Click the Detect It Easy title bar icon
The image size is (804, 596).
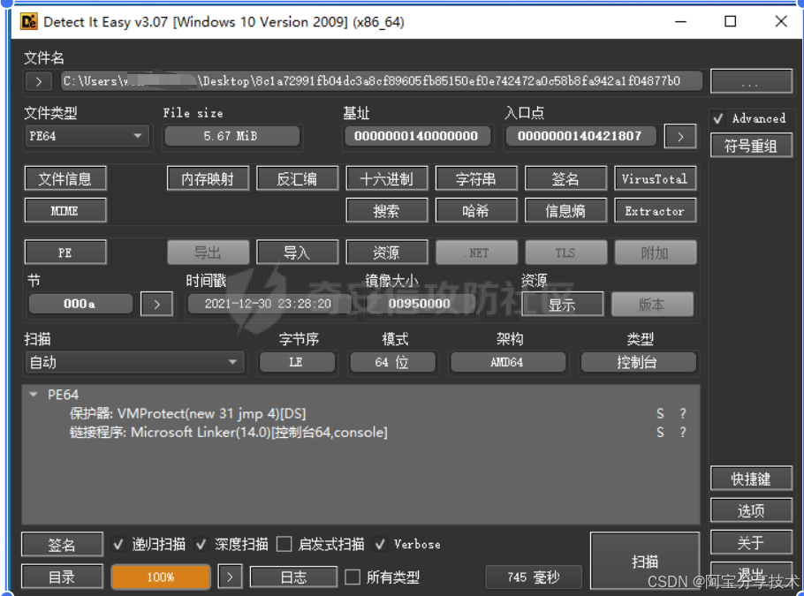(28, 21)
